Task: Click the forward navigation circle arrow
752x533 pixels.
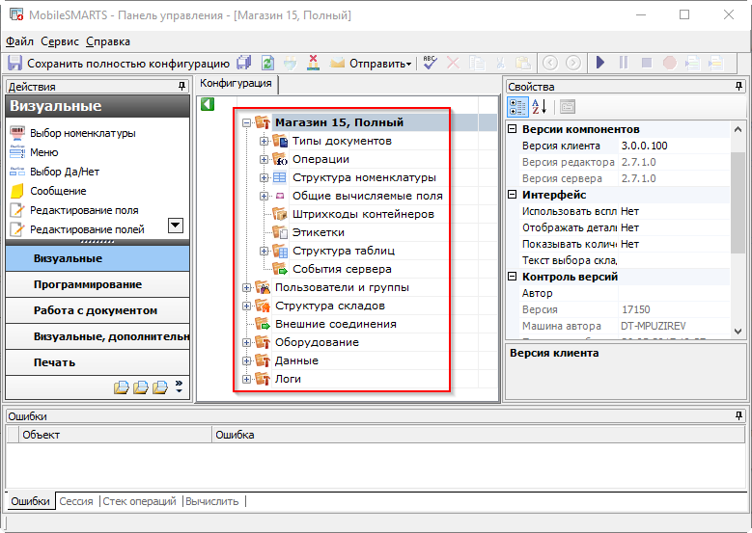Action: tap(573, 63)
